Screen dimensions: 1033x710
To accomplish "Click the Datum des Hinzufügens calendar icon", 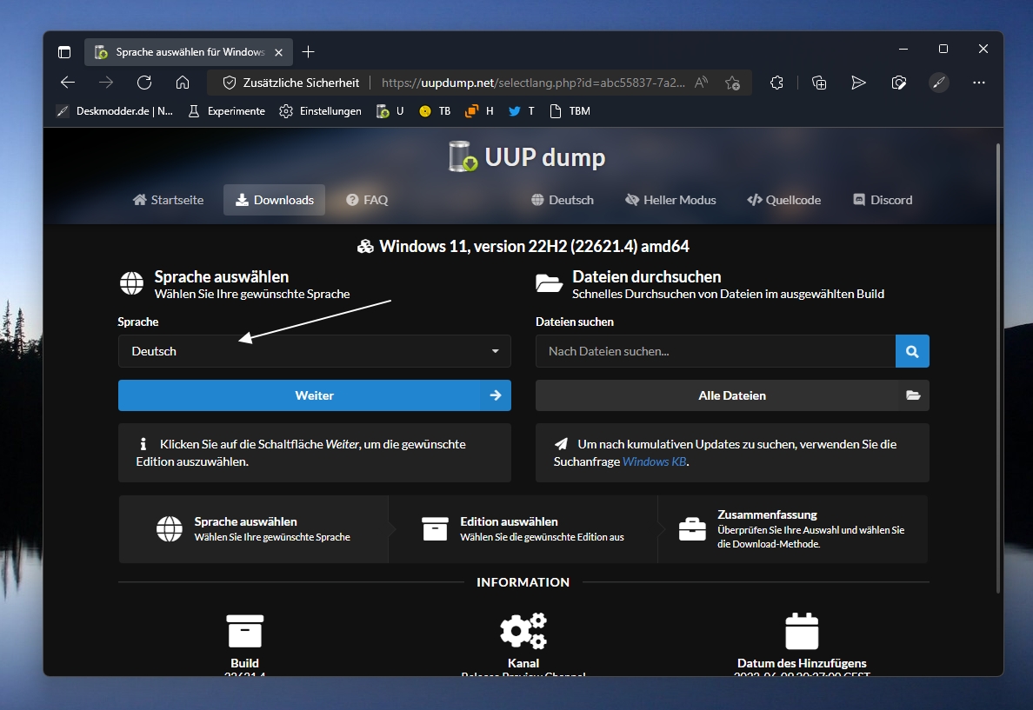I will click(802, 631).
